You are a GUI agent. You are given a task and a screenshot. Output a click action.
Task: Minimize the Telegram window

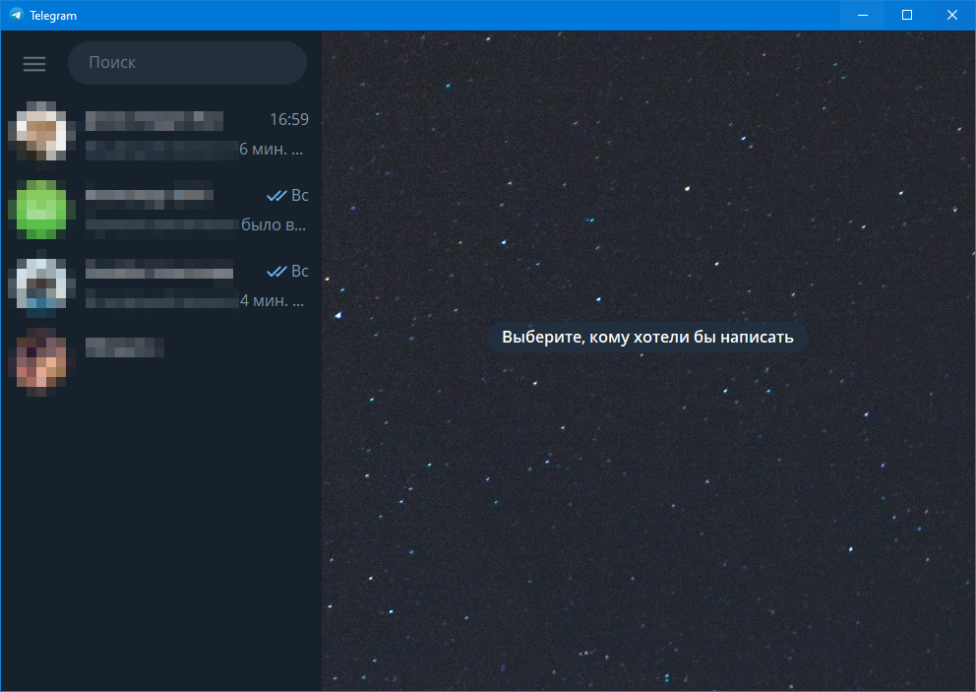pos(862,15)
